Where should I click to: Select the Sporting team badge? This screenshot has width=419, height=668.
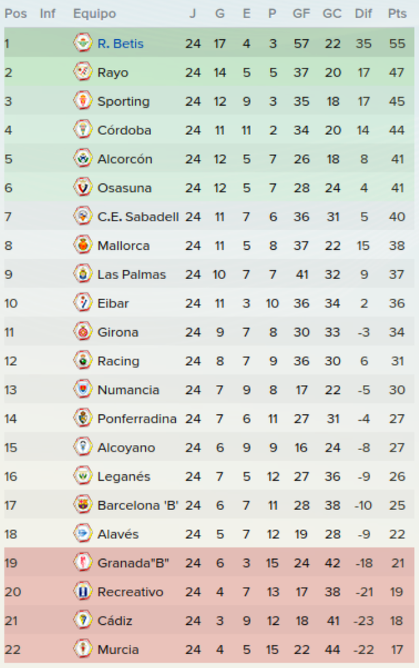(83, 101)
